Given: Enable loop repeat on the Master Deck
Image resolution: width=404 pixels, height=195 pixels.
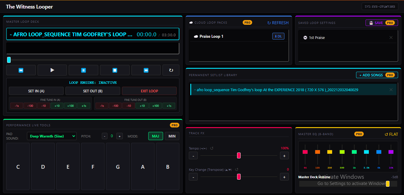Looking at the screenshot, I should 171,70.
